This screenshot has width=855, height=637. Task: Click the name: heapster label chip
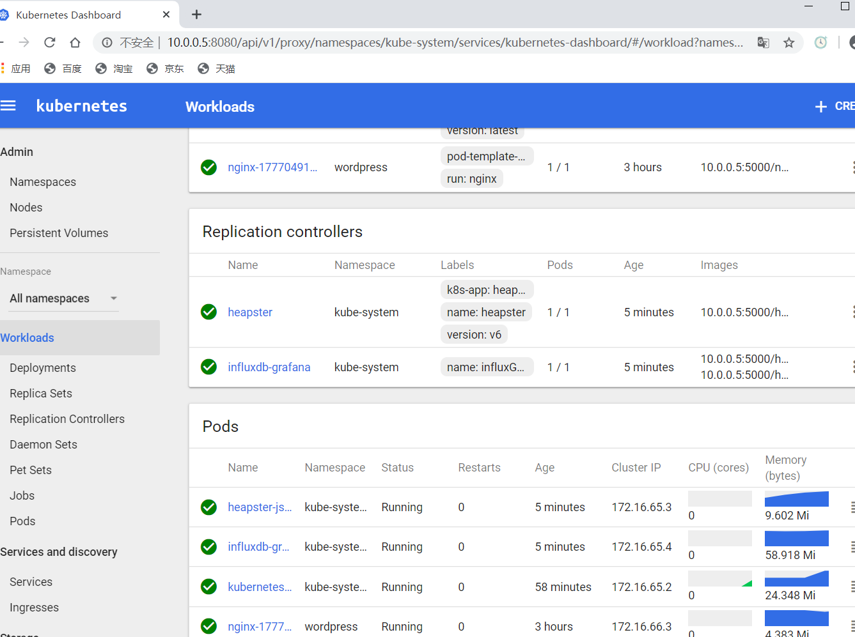486,312
